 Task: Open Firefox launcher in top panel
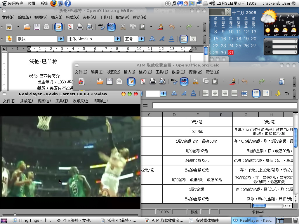tap(54, 3)
